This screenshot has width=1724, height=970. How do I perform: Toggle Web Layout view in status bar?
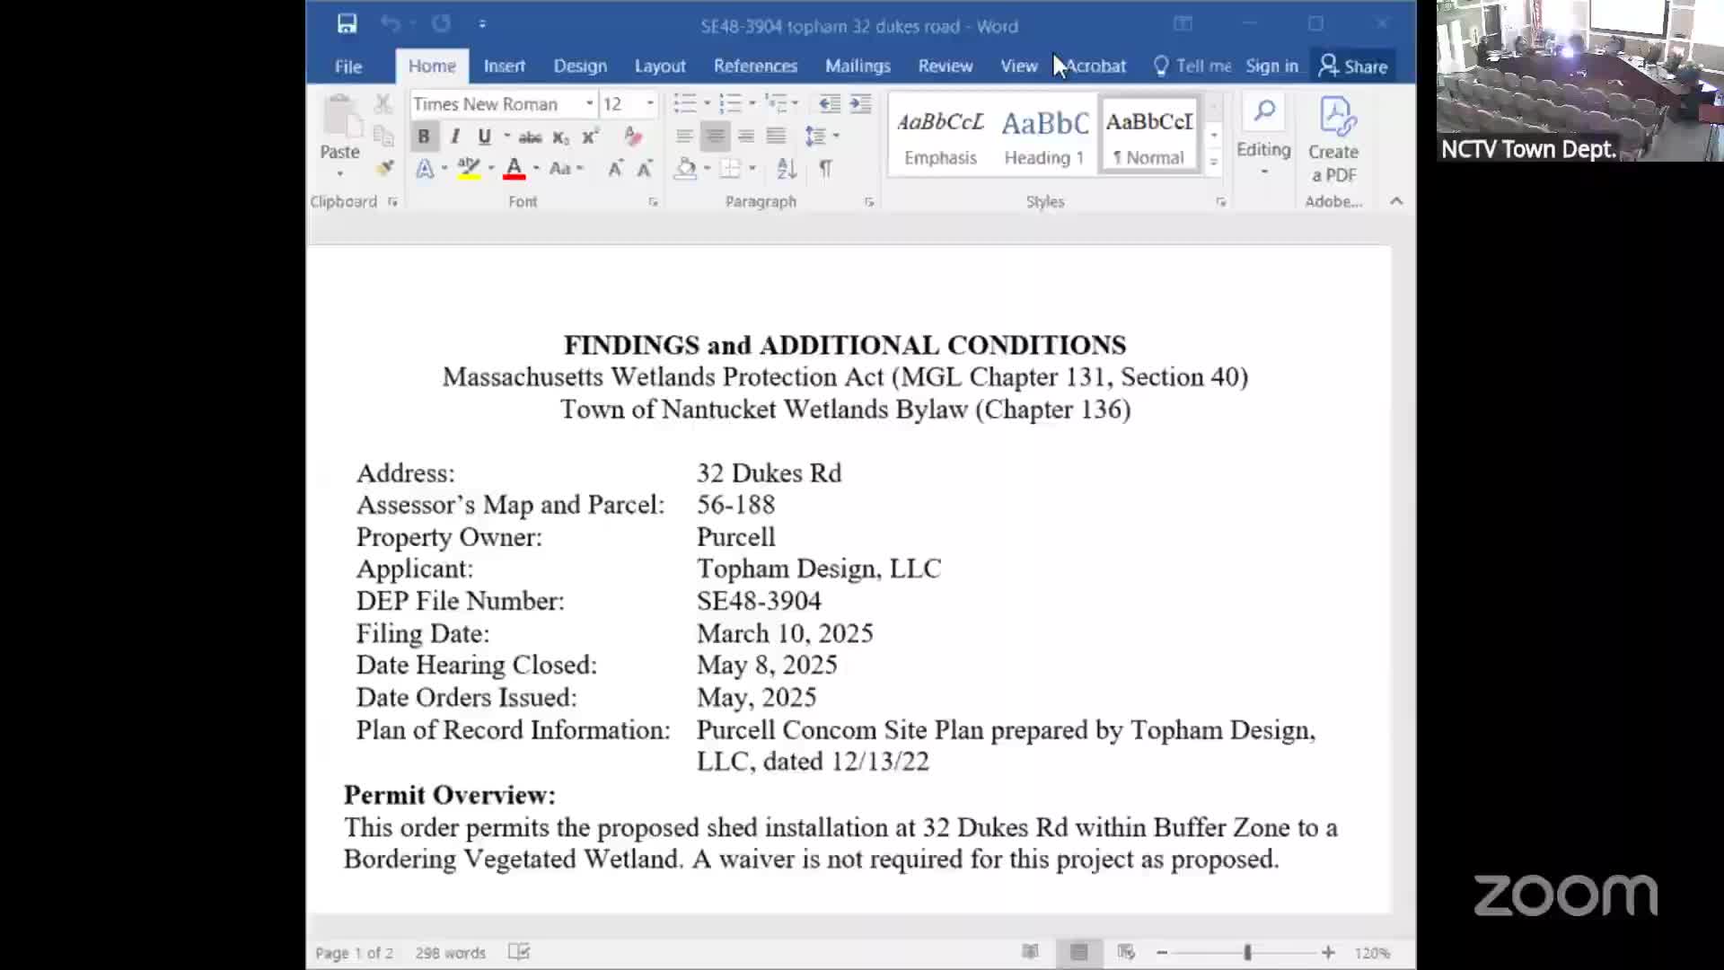tap(1125, 952)
